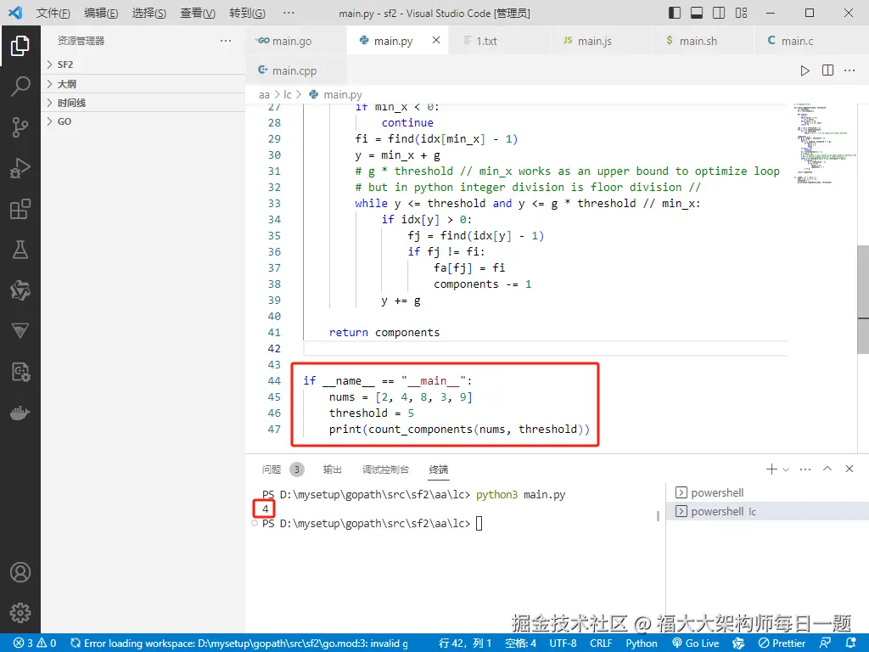Expand the GO section in explorer
Screen dimensions: 869x652
[x=143, y=121]
